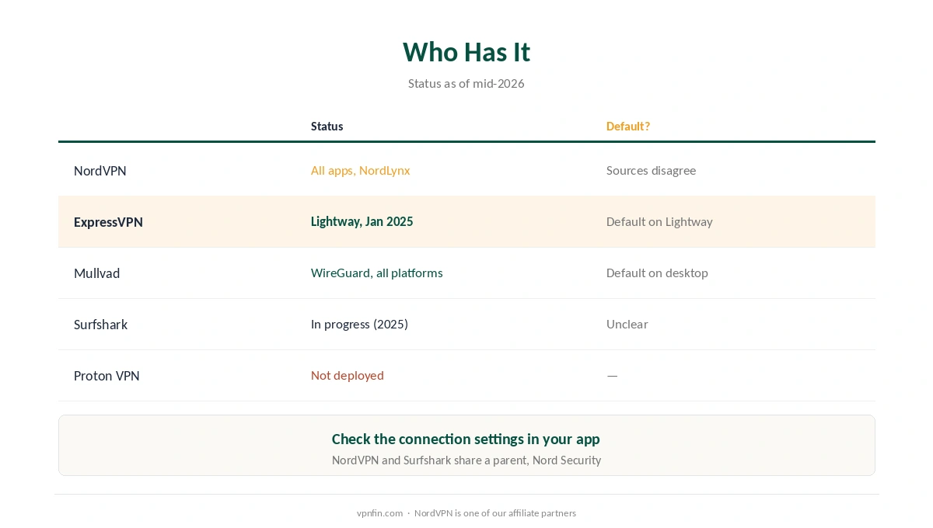
Task: Select the ExpressVPN row name
Action: tap(108, 222)
